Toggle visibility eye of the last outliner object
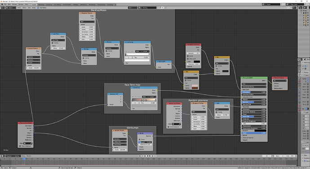 pyautogui.click(x=308, y=25)
